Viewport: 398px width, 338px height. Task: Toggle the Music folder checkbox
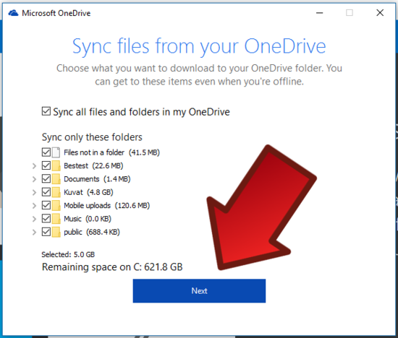tap(46, 218)
